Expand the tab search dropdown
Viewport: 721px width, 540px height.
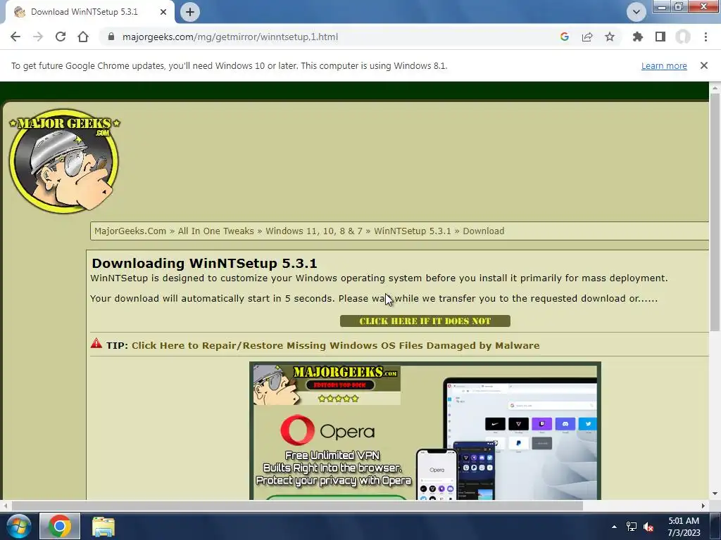(x=637, y=12)
